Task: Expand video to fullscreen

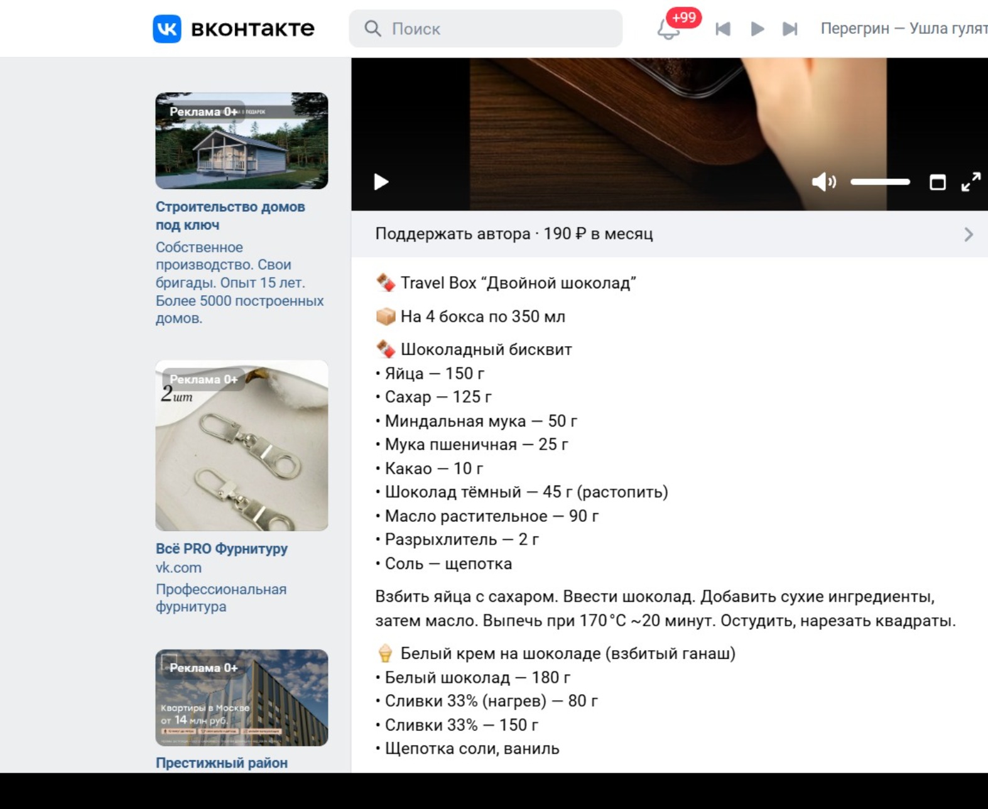Action: point(970,182)
